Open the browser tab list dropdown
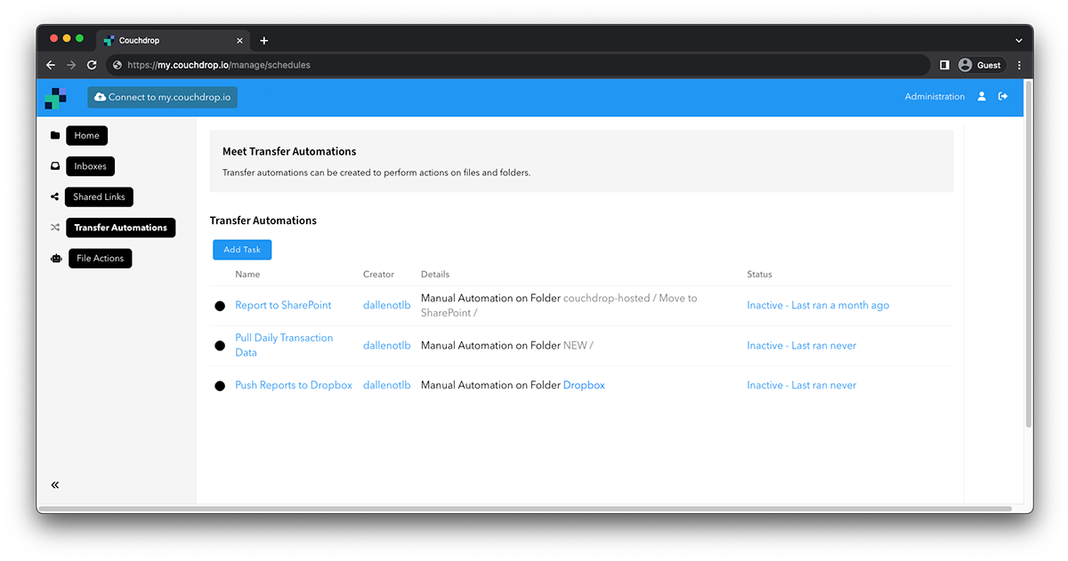Screen dimensions: 1068x561 click(x=1018, y=41)
